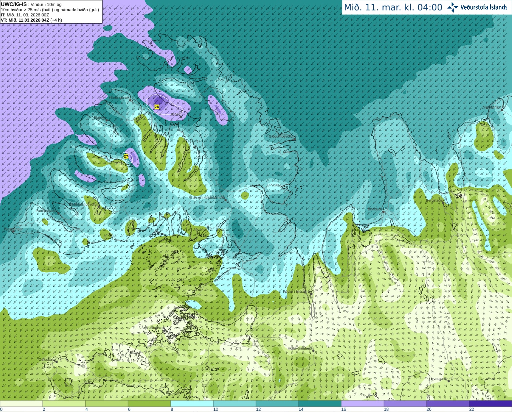Select the 0–2 m/s pale yellow legend swatch
Image resolution: width=512 pixels, height=412 pixels.
tap(21, 404)
